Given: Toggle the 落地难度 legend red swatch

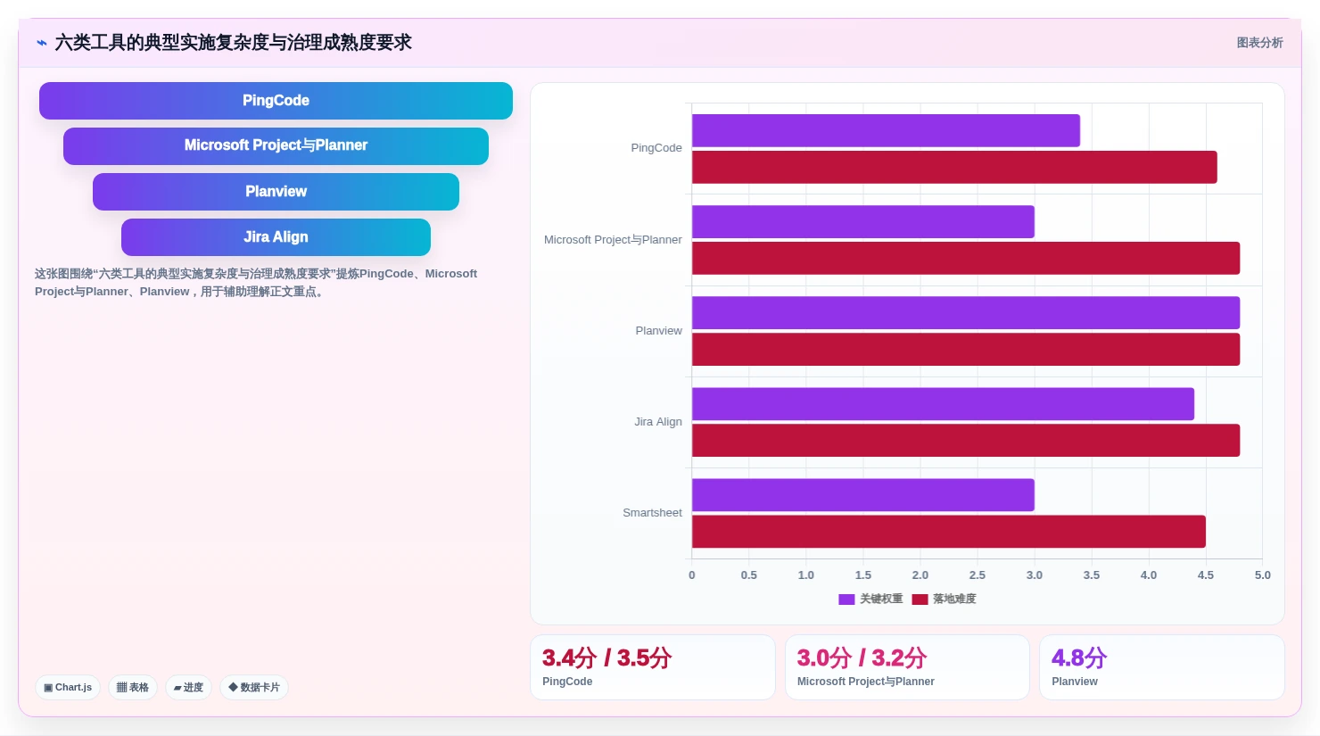Looking at the screenshot, I should point(920,600).
